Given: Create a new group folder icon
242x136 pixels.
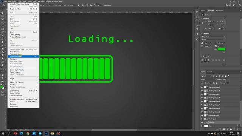Looking at the screenshot, I should [231, 129].
